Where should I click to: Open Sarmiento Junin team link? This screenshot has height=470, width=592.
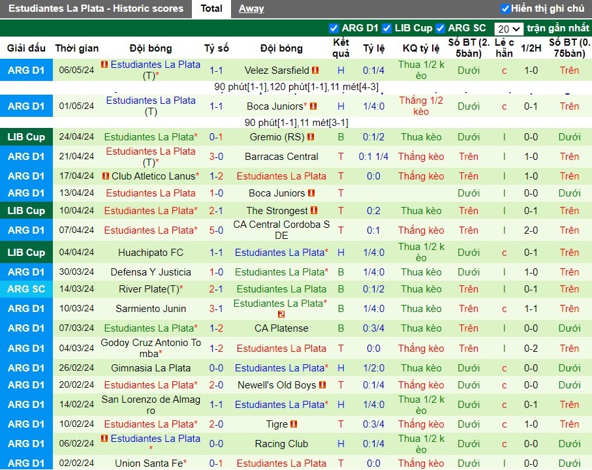point(151,308)
